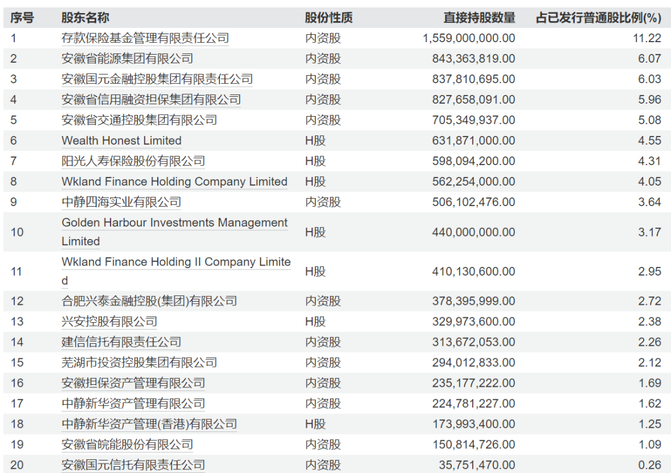Select the 11.22 percentage cell
671x473 pixels.
click(x=647, y=38)
